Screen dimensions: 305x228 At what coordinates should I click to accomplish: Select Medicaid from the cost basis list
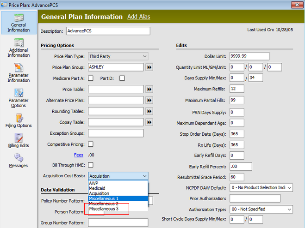click(x=118, y=188)
